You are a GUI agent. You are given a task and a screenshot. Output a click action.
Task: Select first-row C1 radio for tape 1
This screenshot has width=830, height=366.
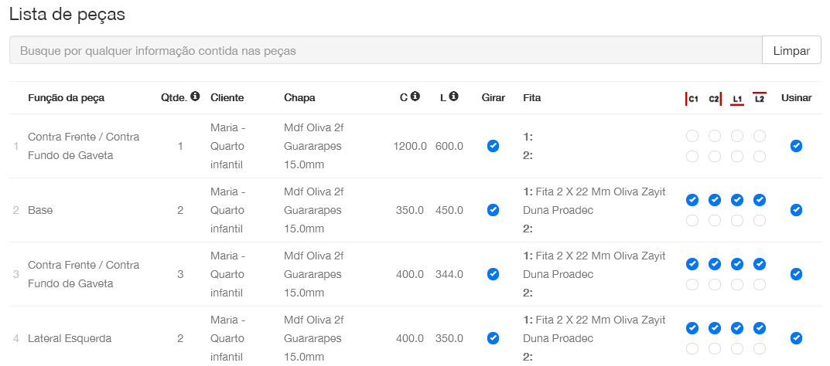692,136
